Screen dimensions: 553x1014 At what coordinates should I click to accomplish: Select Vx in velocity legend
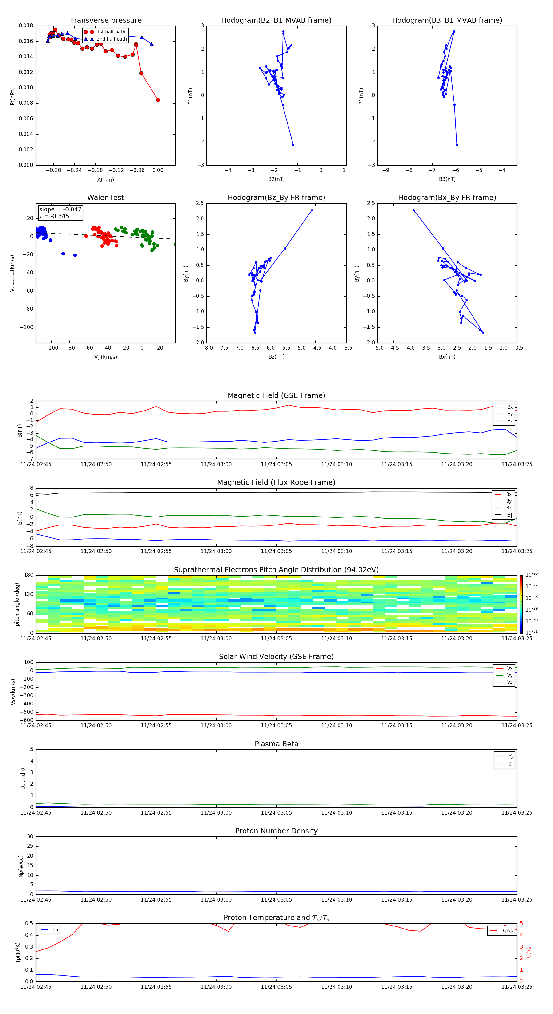pos(504,668)
